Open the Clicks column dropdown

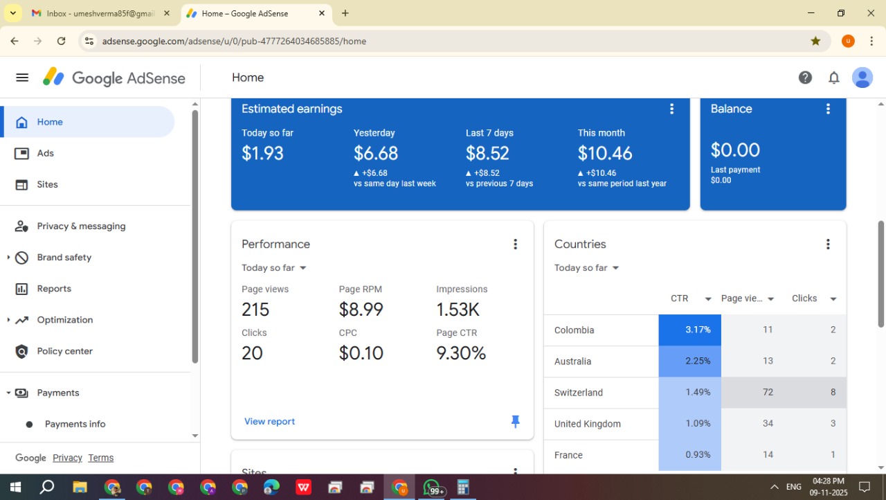pyautogui.click(x=833, y=299)
